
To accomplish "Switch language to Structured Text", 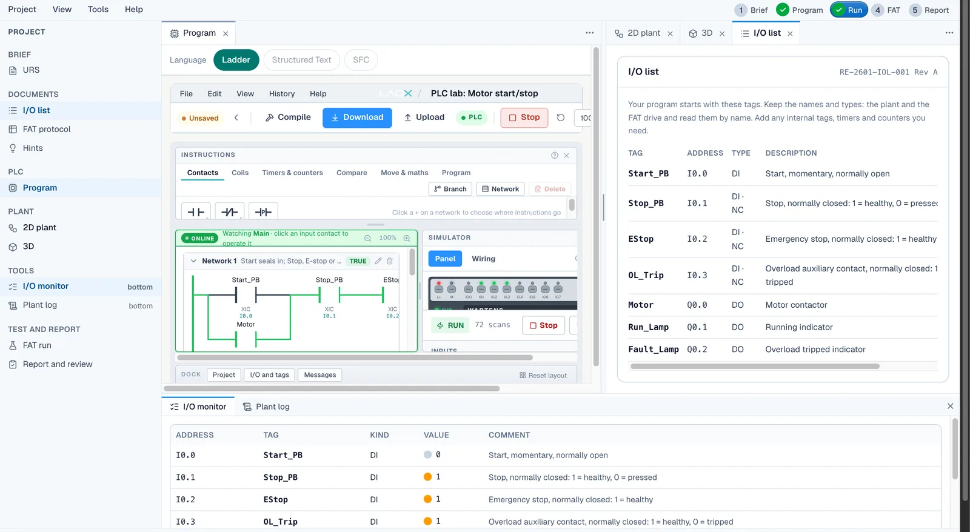I will pyautogui.click(x=301, y=60).
